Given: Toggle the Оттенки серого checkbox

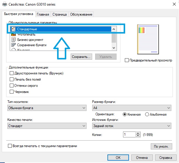Looking at the screenshot, I should [12, 86].
